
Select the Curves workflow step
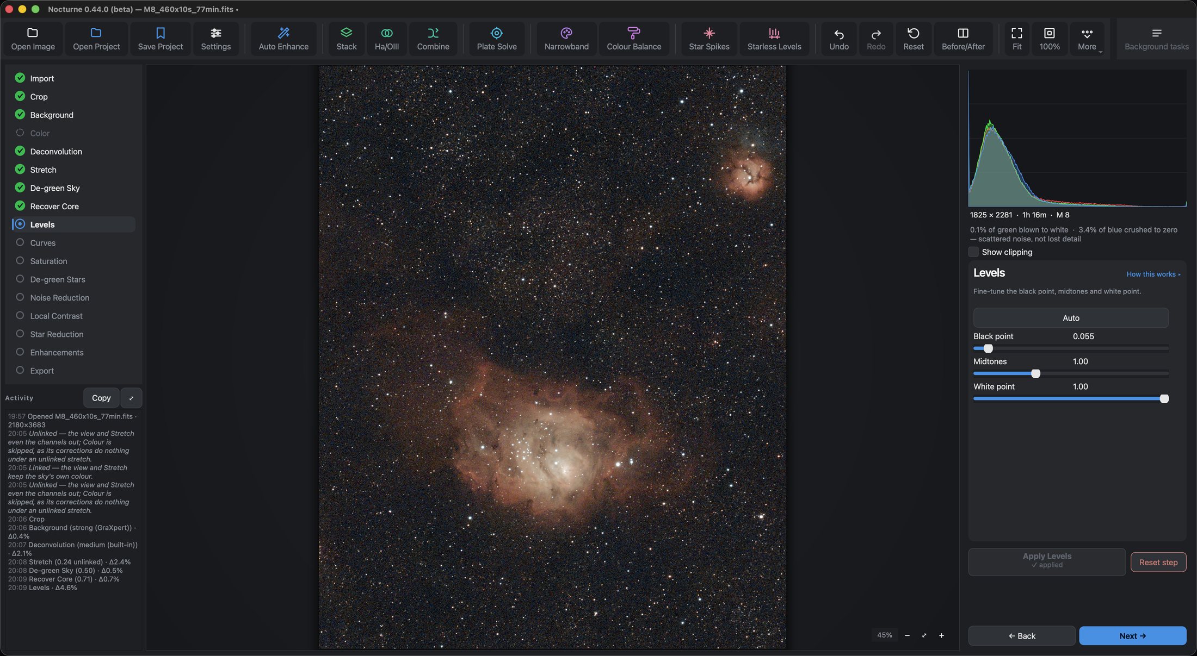pos(73,243)
